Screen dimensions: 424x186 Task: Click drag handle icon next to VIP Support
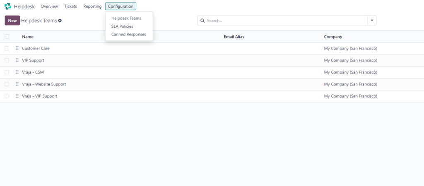pos(17,60)
